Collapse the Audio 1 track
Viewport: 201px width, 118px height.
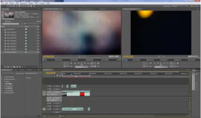click(x=54, y=98)
